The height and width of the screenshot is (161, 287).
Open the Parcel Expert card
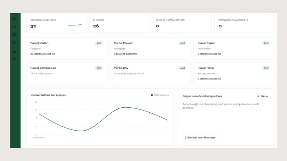pos(234,48)
